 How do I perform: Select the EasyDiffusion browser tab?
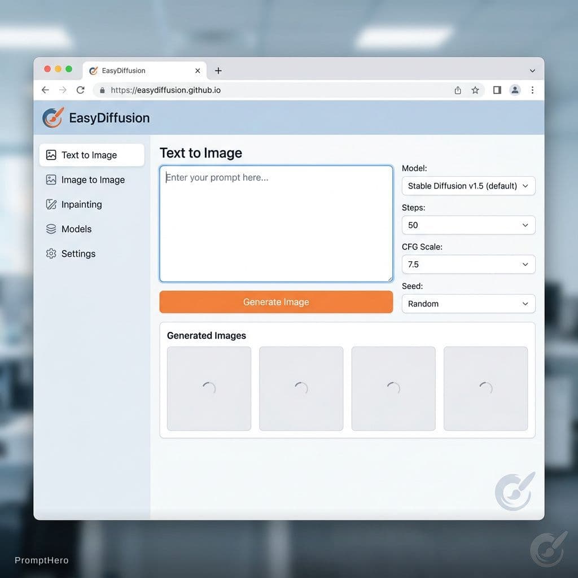[x=144, y=71]
